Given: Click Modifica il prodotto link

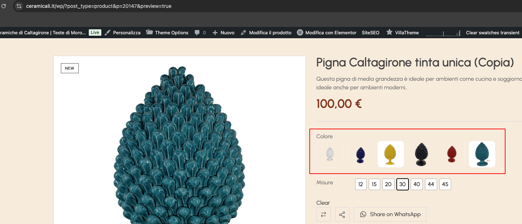Looking at the screenshot, I should coord(266,33).
